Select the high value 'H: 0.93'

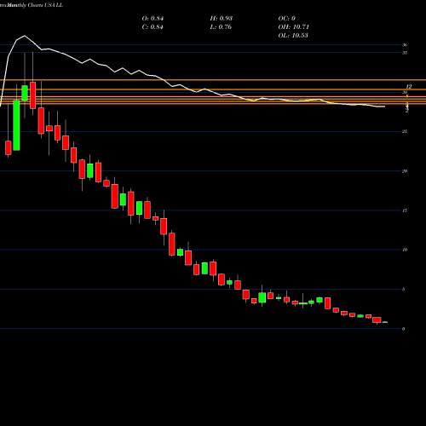[x=222, y=19]
